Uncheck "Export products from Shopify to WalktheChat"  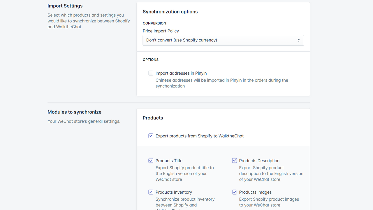[x=151, y=136]
